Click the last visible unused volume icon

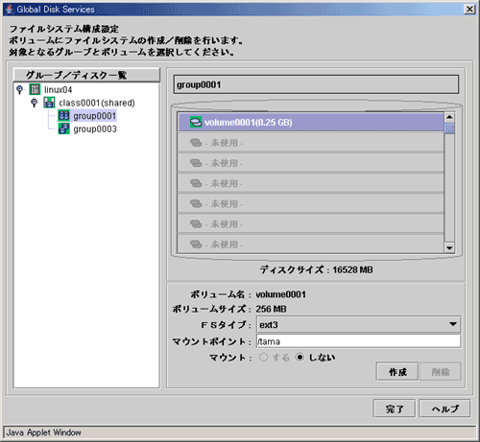pyautogui.click(x=196, y=244)
